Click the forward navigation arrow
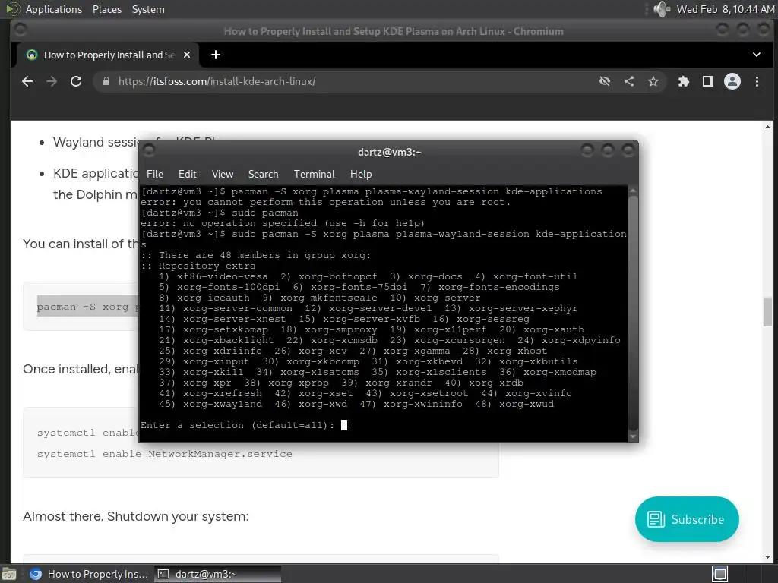This screenshot has height=583, width=778. [x=52, y=81]
